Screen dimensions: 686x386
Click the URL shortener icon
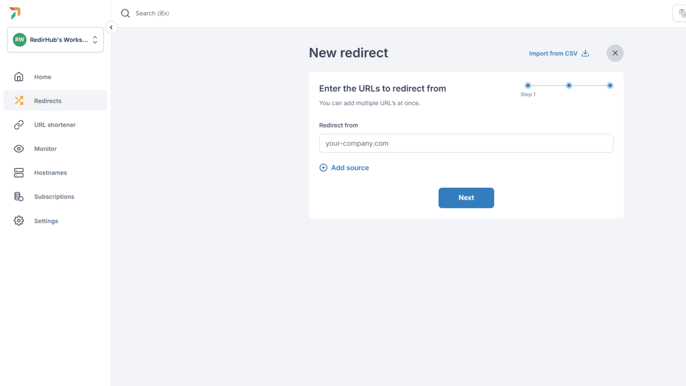click(x=19, y=124)
